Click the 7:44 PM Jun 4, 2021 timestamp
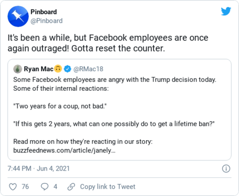Image resolution: width=239 pixels, height=196 pixels. [x=38, y=168]
